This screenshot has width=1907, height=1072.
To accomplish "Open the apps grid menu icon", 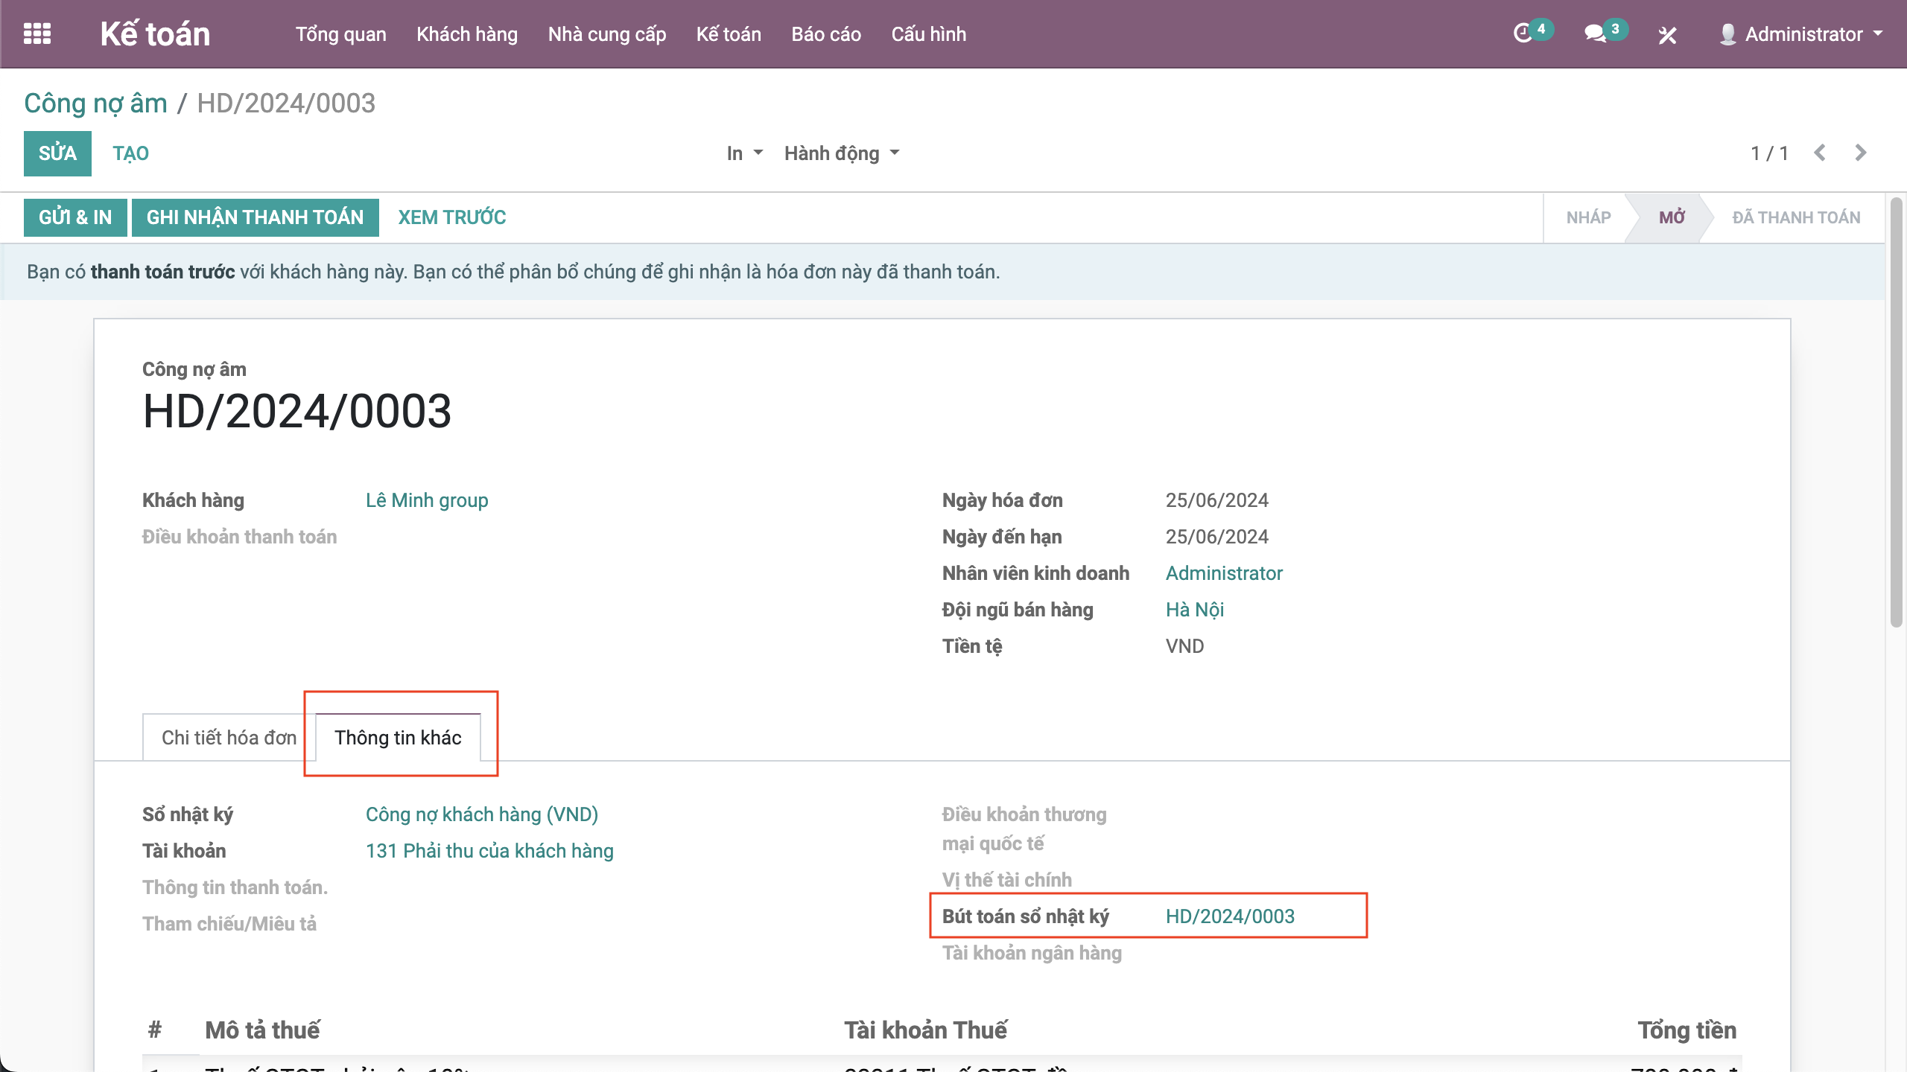I will click(37, 34).
